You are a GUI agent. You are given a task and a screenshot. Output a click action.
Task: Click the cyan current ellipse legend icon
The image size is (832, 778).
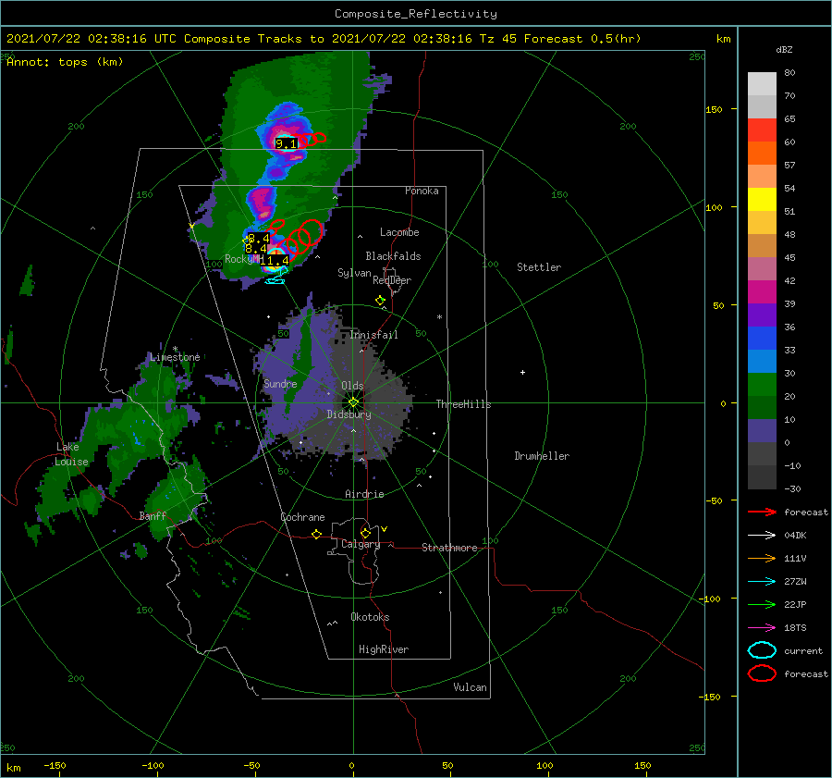(762, 650)
